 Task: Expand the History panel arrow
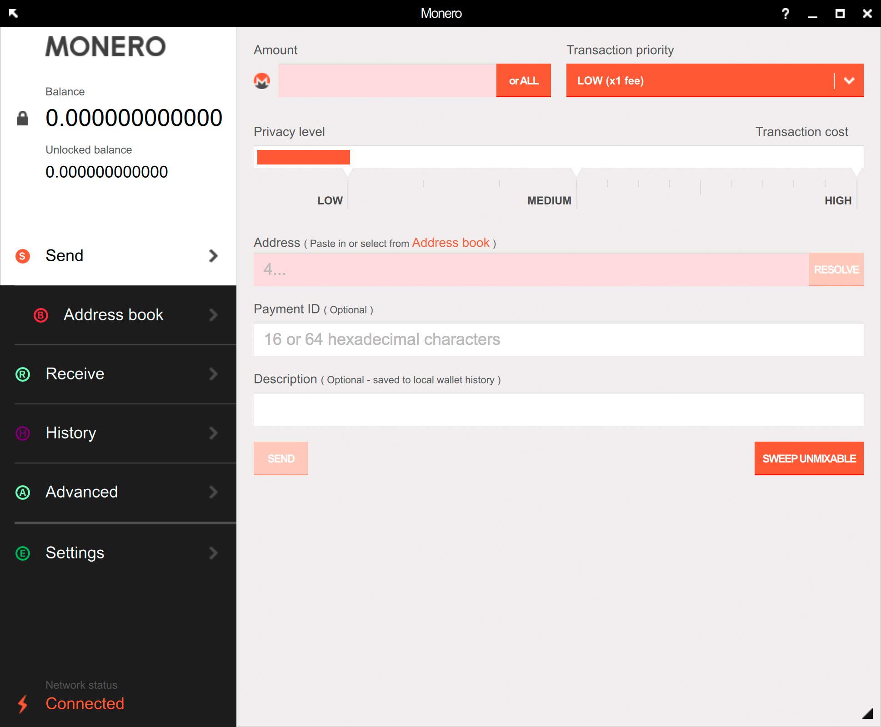212,433
